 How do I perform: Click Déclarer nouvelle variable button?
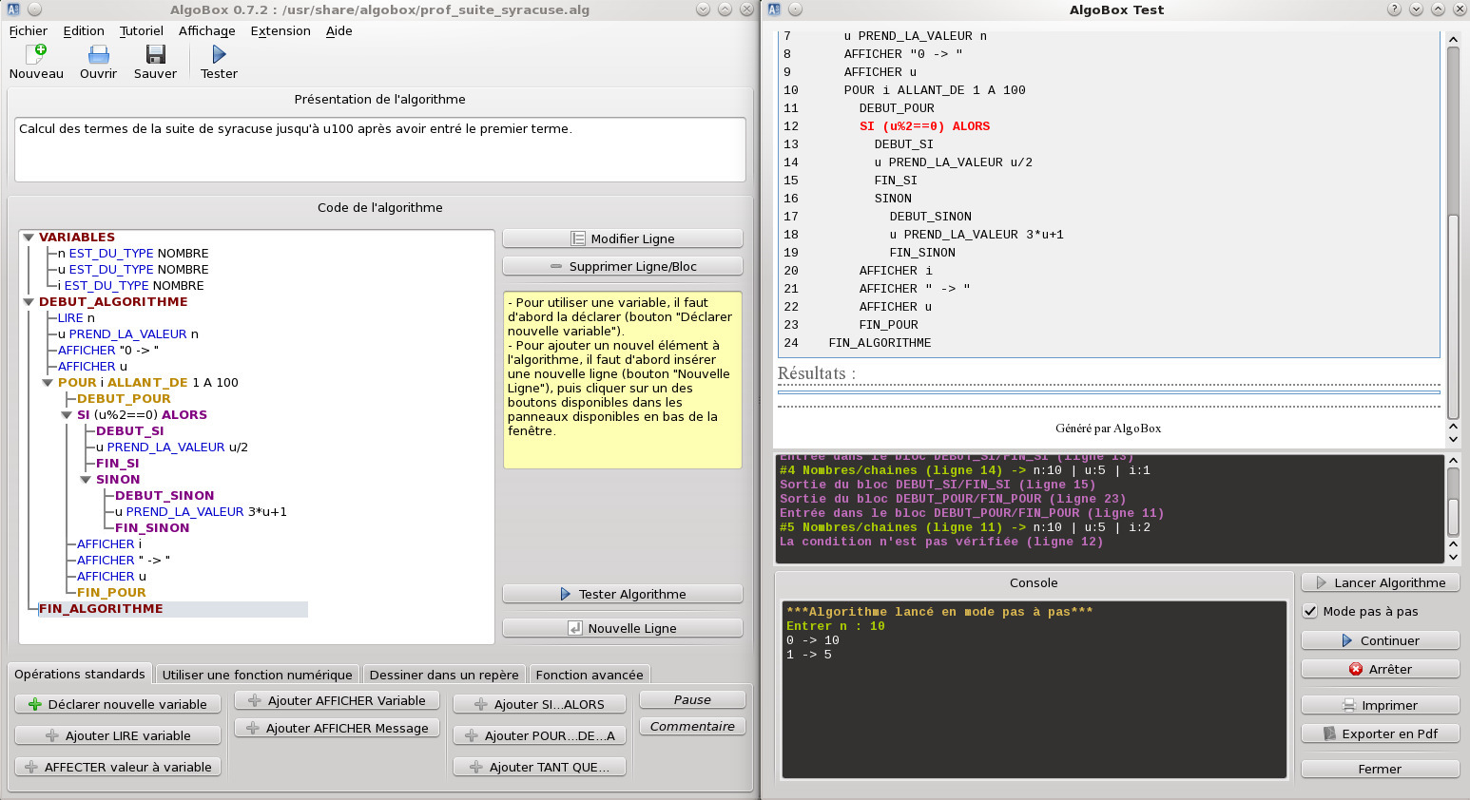click(118, 704)
